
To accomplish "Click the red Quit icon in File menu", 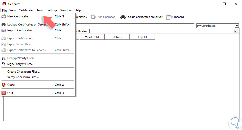I will pyautogui.click(x=4, y=93).
